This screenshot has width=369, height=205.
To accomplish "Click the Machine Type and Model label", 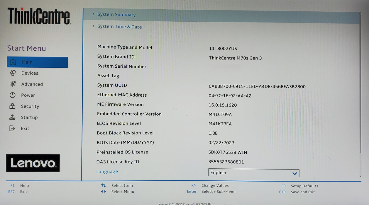I will (125, 47).
